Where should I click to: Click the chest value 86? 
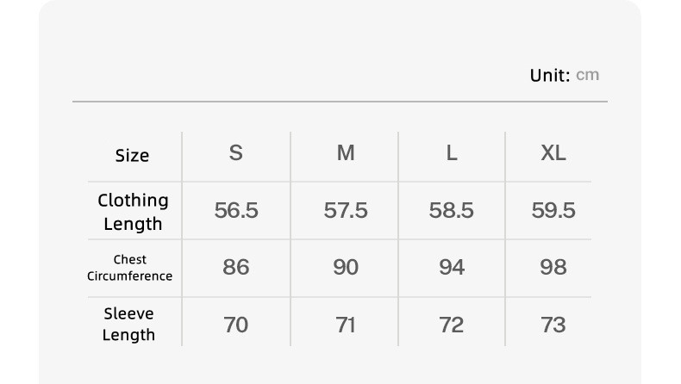pyautogui.click(x=236, y=268)
